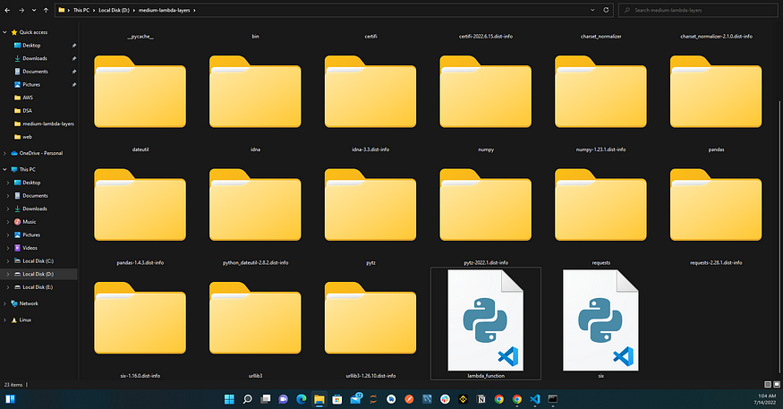The width and height of the screenshot is (783, 409).
Task: Select the requests-2.28.1.dist-info folder icon
Action: pyautogui.click(x=716, y=205)
